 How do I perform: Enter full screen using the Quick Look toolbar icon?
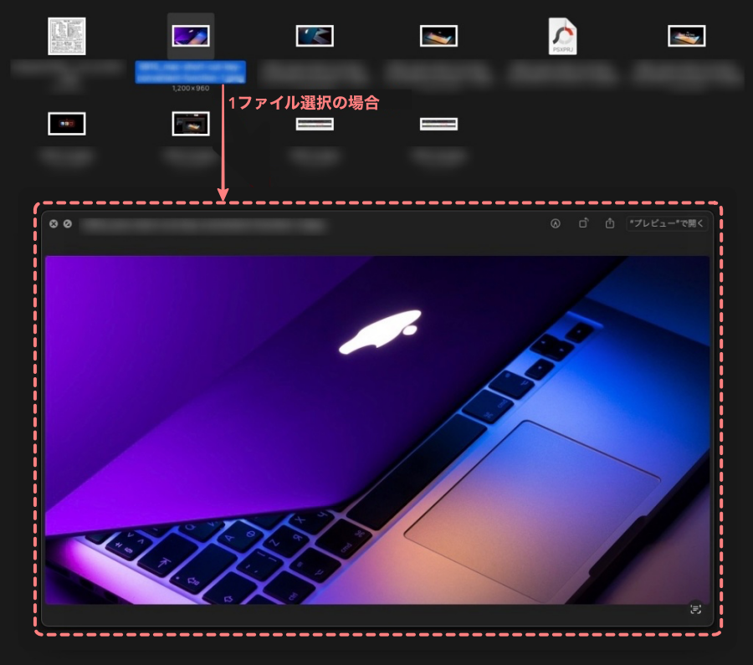[67, 224]
